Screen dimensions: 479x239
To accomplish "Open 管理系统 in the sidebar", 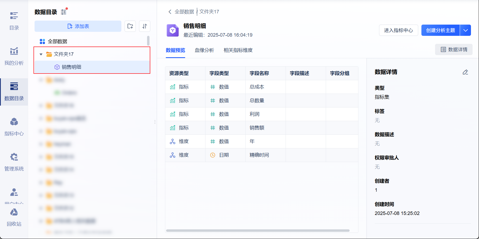I will pos(14,161).
